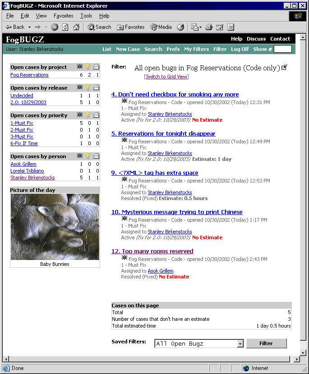Click the bug icon under case 12

click(x=125, y=258)
